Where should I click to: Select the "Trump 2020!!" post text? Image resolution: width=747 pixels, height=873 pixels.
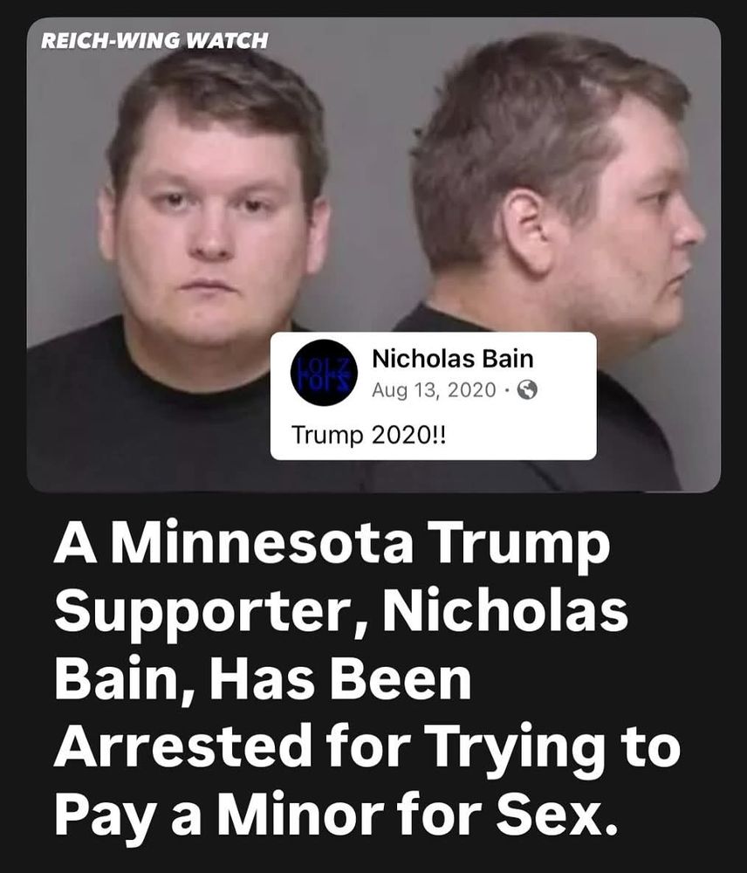click(368, 434)
